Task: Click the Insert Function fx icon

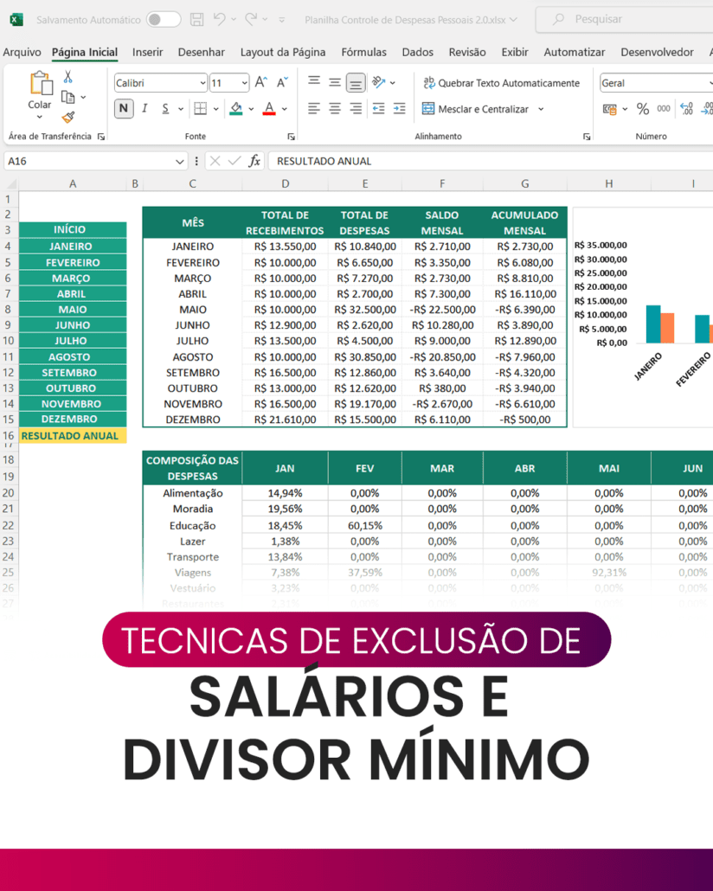Action: [254, 161]
